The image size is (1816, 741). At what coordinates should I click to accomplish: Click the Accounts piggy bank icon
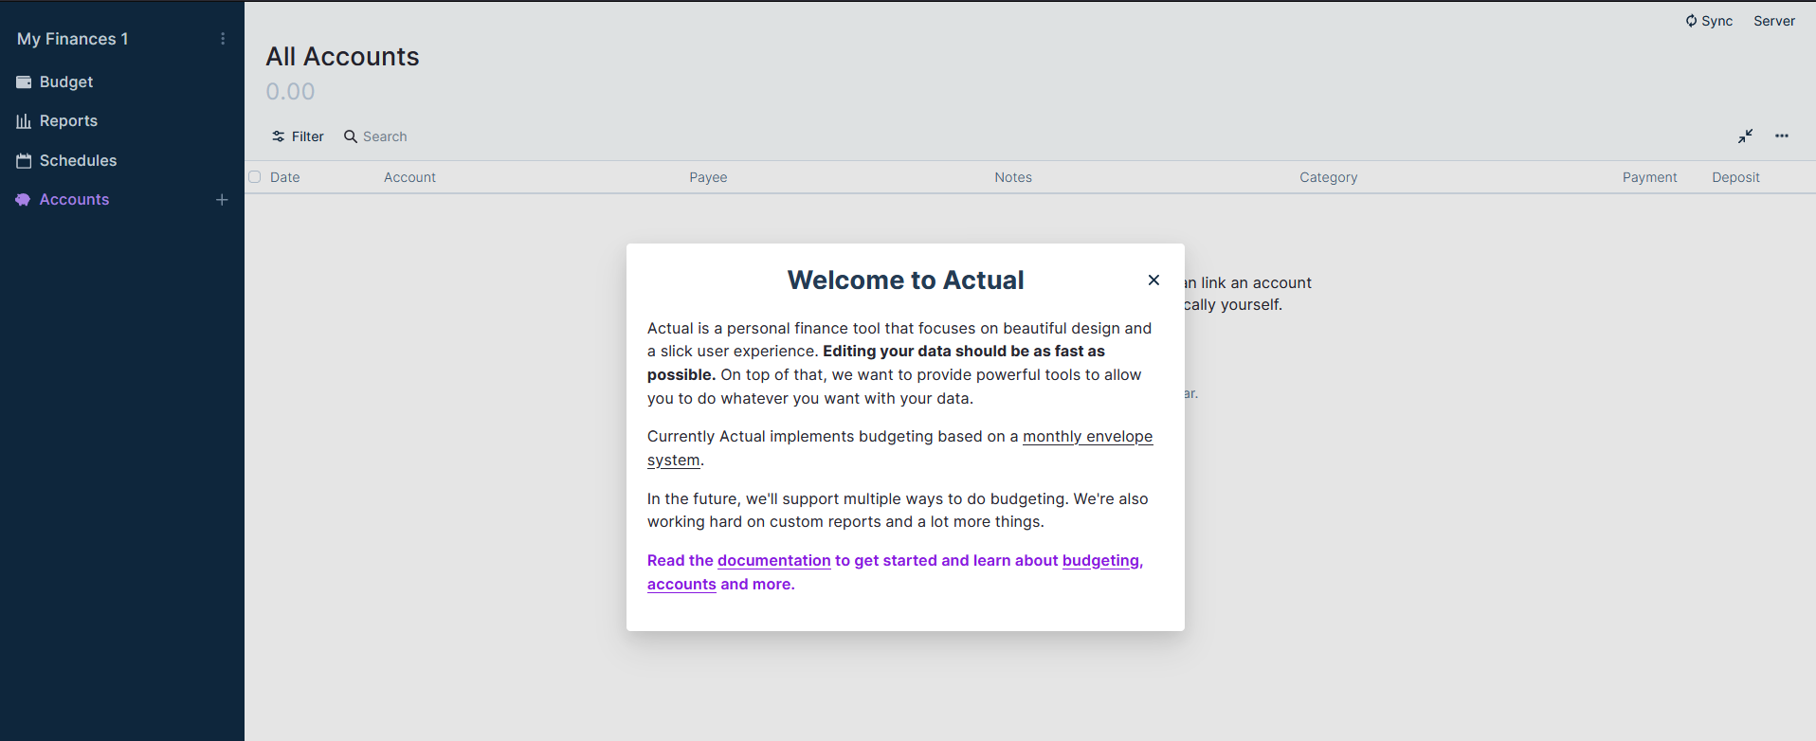click(24, 200)
